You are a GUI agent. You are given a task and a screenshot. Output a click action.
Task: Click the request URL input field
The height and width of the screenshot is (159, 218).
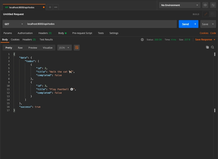(101, 24)
